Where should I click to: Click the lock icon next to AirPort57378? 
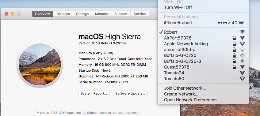[234, 38]
